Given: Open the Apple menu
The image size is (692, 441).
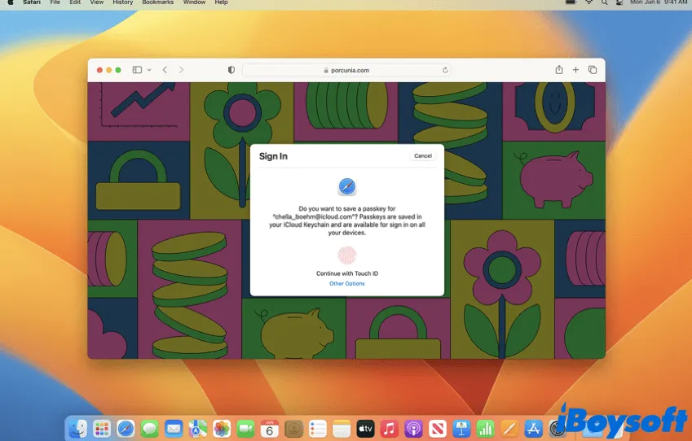Looking at the screenshot, I should coord(11,3).
